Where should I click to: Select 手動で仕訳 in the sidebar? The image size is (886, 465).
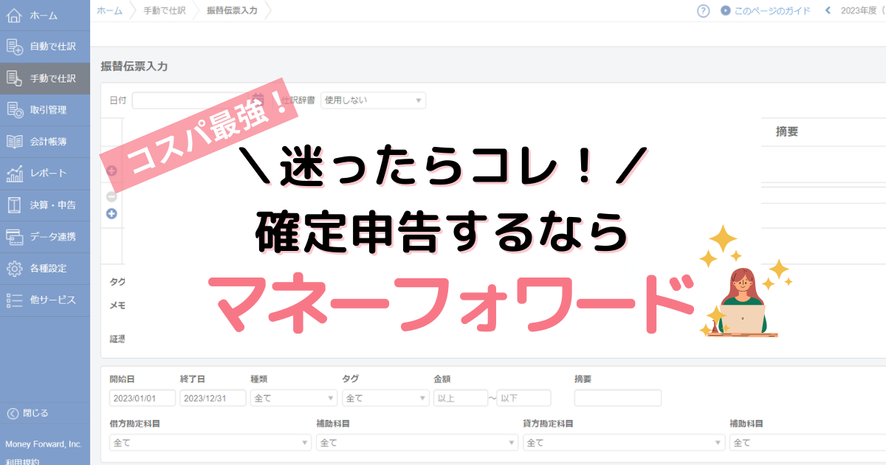click(45, 78)
